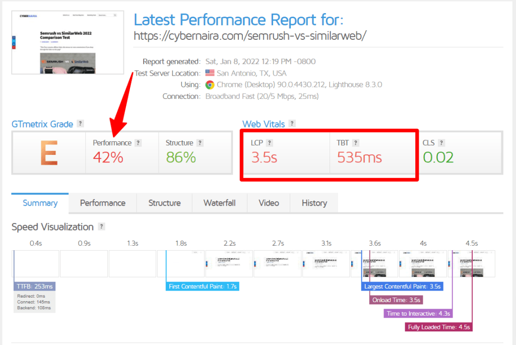The height and width of the screenshot is (345, 516).
Task: Click the help icon next to TBT
Action: 355,143
